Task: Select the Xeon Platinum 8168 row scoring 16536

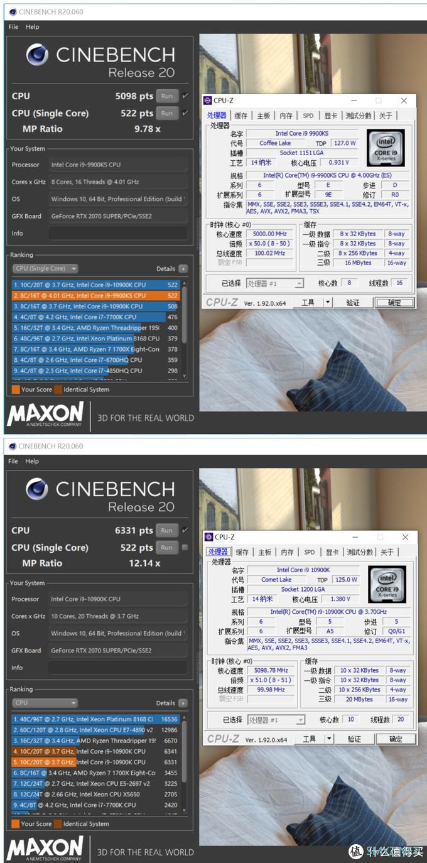Action: pyautogui.click(x=95, y=719)
